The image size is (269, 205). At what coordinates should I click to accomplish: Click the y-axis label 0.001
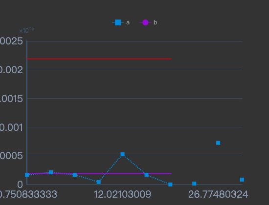point(11,127)
